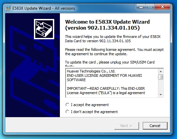
Task: Click the 'Huawei Technologies Co., Ltd.' line
Action: click(91, 71)
